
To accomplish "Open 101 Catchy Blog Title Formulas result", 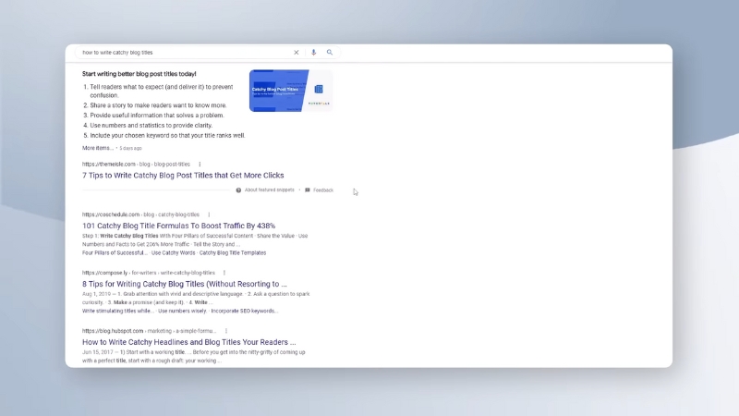I will (178, 226).
